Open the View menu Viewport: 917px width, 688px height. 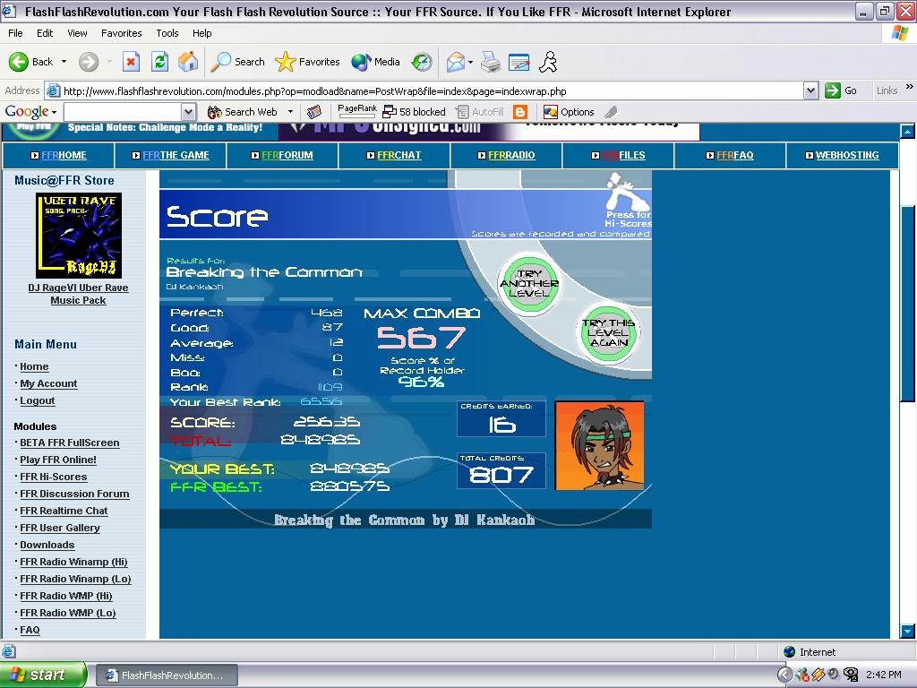click(77, 33)
